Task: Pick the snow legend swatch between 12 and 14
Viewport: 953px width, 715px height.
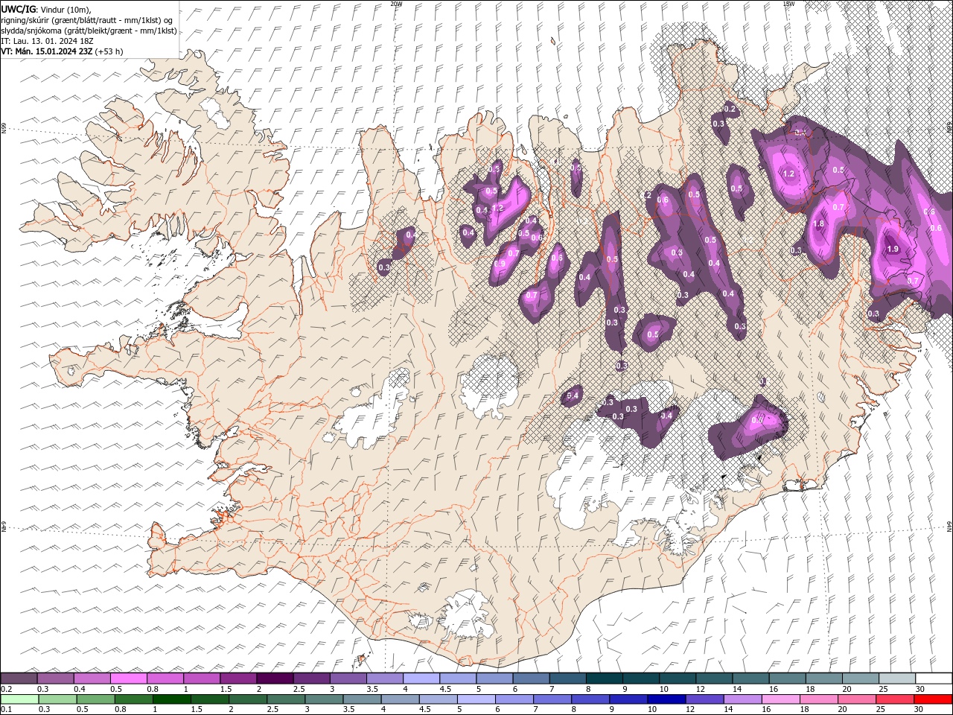Action: (x=714, y=678)
